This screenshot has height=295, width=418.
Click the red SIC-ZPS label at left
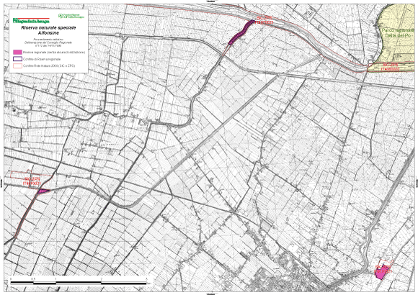32,181
